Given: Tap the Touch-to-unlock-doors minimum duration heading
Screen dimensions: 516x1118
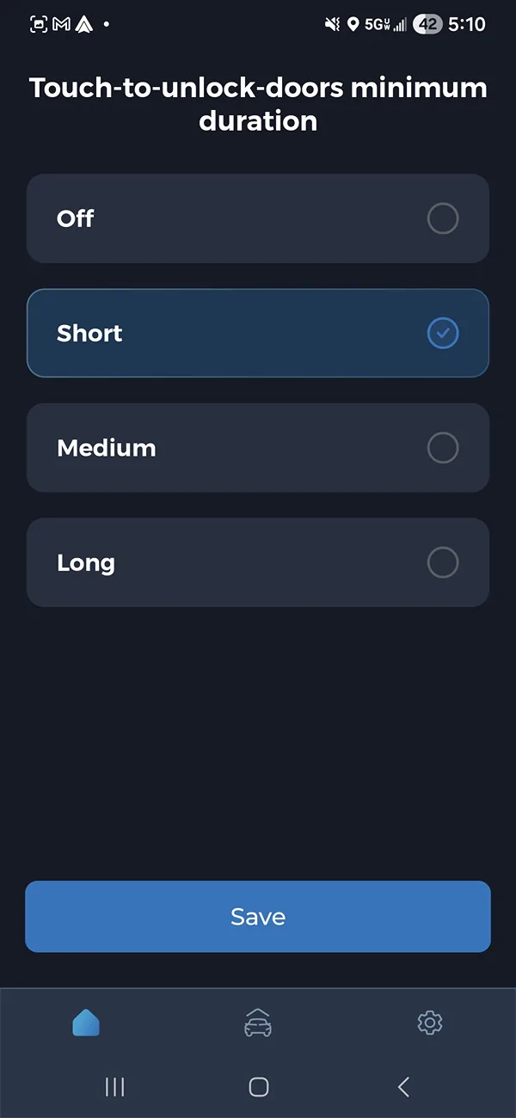Looking at the screenshot, I should 258,104.
